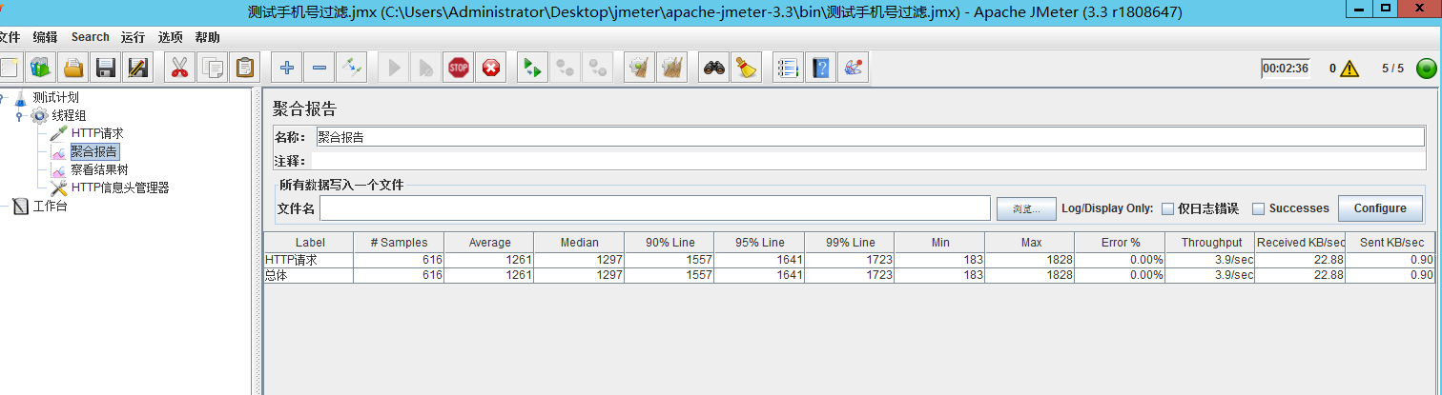Click the 名称 input field

click(870, 137)
